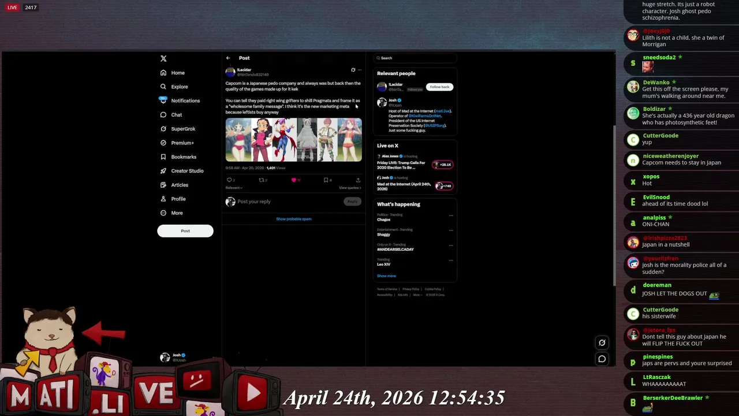
Task: Join Mad at the Internet live pill
Action: (443, 186)
